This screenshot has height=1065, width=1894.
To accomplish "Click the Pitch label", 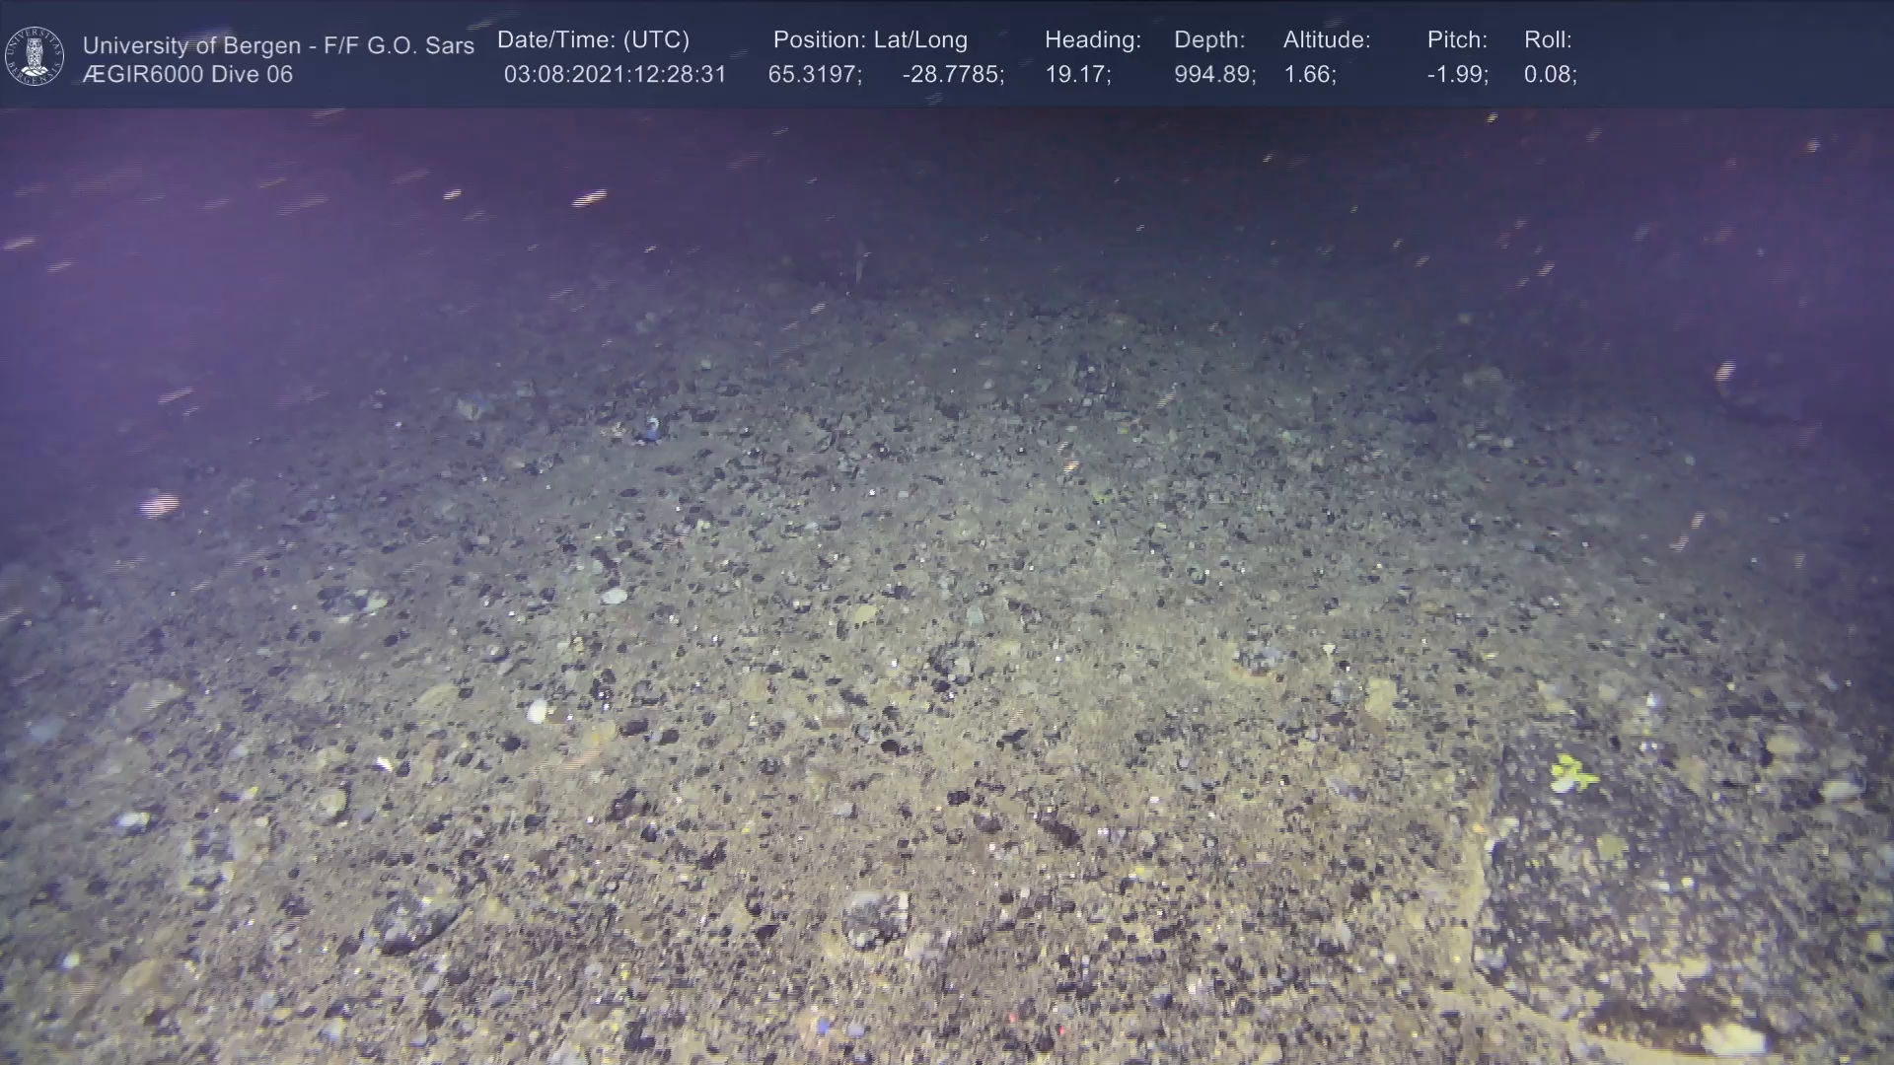I will [x=1457, y=40].
